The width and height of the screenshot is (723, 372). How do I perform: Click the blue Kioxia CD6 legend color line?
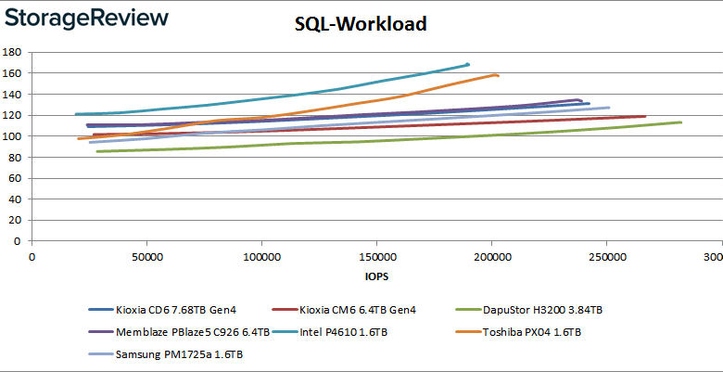pyautogui.click(x=100, y=310)
